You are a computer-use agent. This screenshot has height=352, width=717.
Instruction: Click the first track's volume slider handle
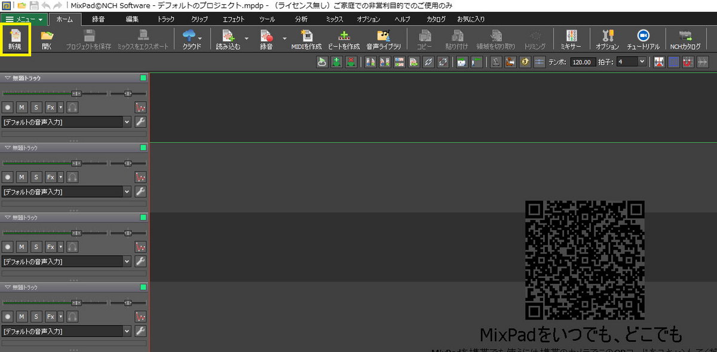click(76, 93)
